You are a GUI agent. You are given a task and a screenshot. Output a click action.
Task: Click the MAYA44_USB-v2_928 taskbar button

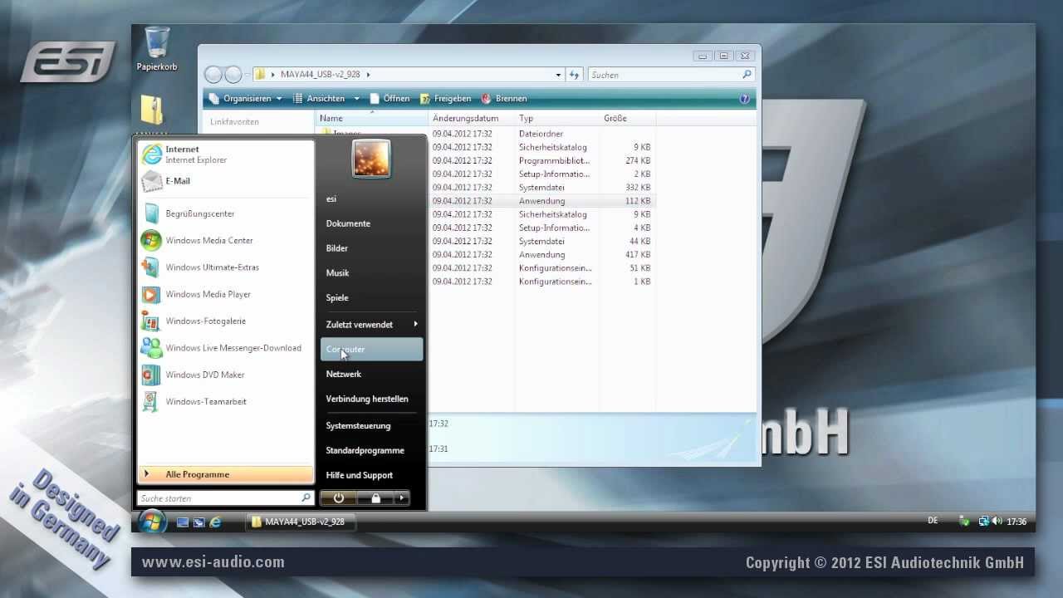point(301,522)
